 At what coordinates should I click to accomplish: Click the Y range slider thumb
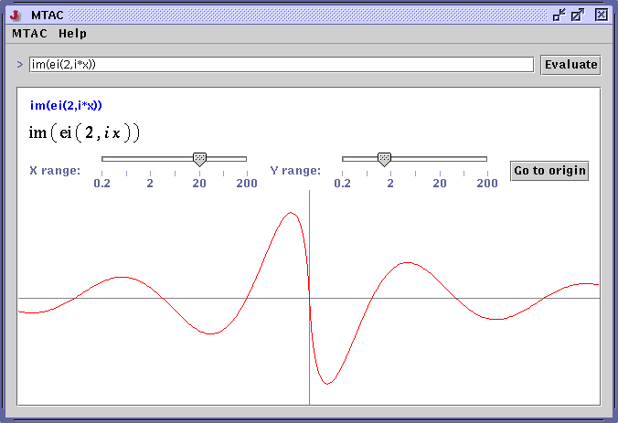pos(384,160)
